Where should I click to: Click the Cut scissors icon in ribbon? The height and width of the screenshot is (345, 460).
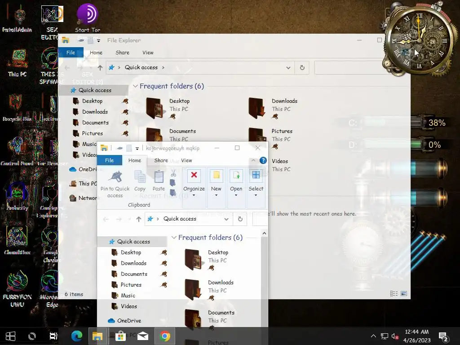173,173
